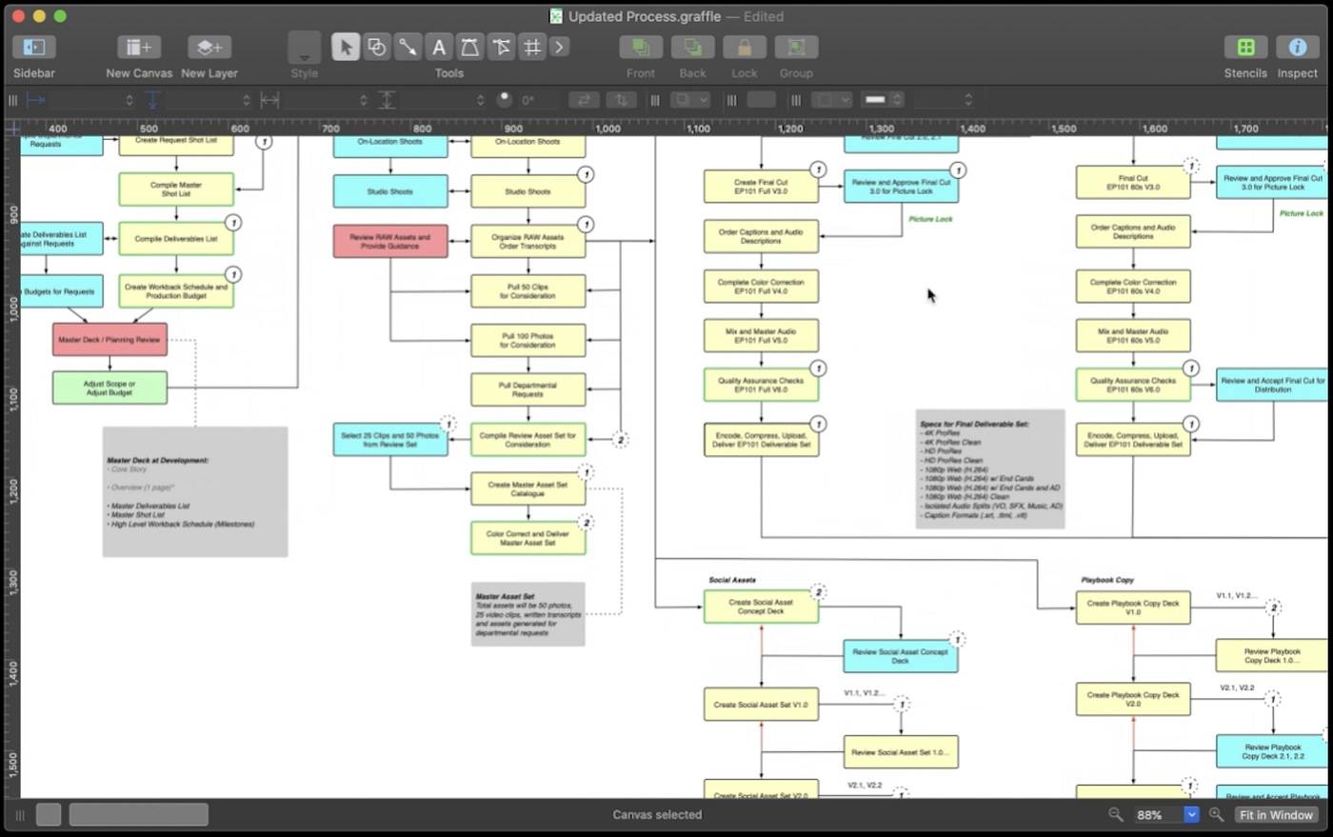This screenshot has height=837, width=1333.
Task: Add a New Layer
Action: click(x=209, y=48)
